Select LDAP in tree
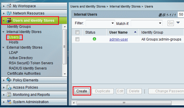184x108 pixels. tap(13, 53)
